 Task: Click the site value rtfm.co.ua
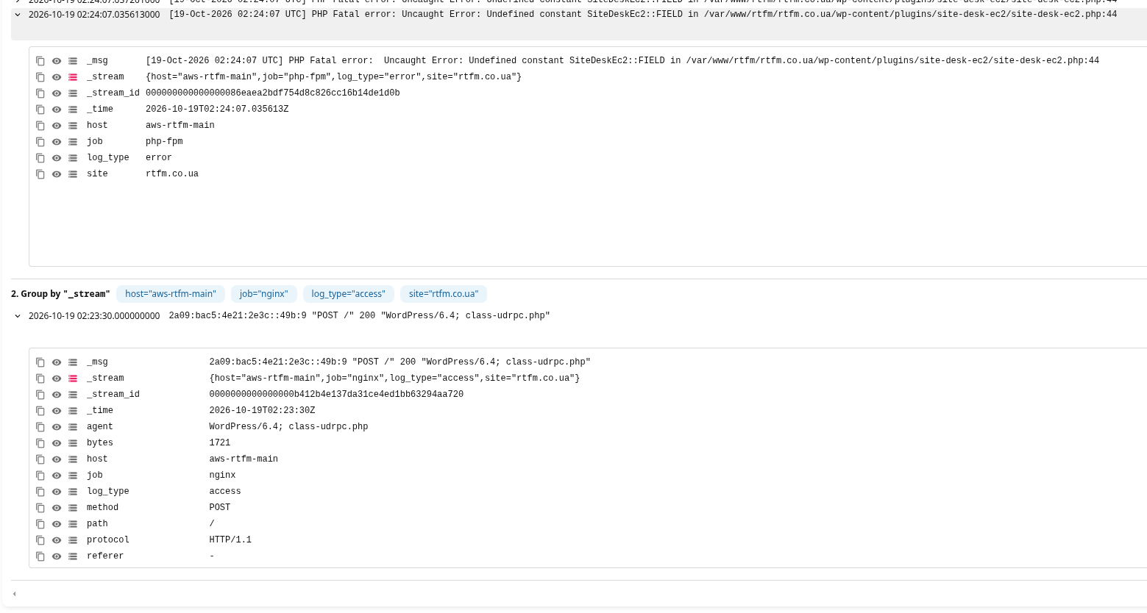pos(172,174)
